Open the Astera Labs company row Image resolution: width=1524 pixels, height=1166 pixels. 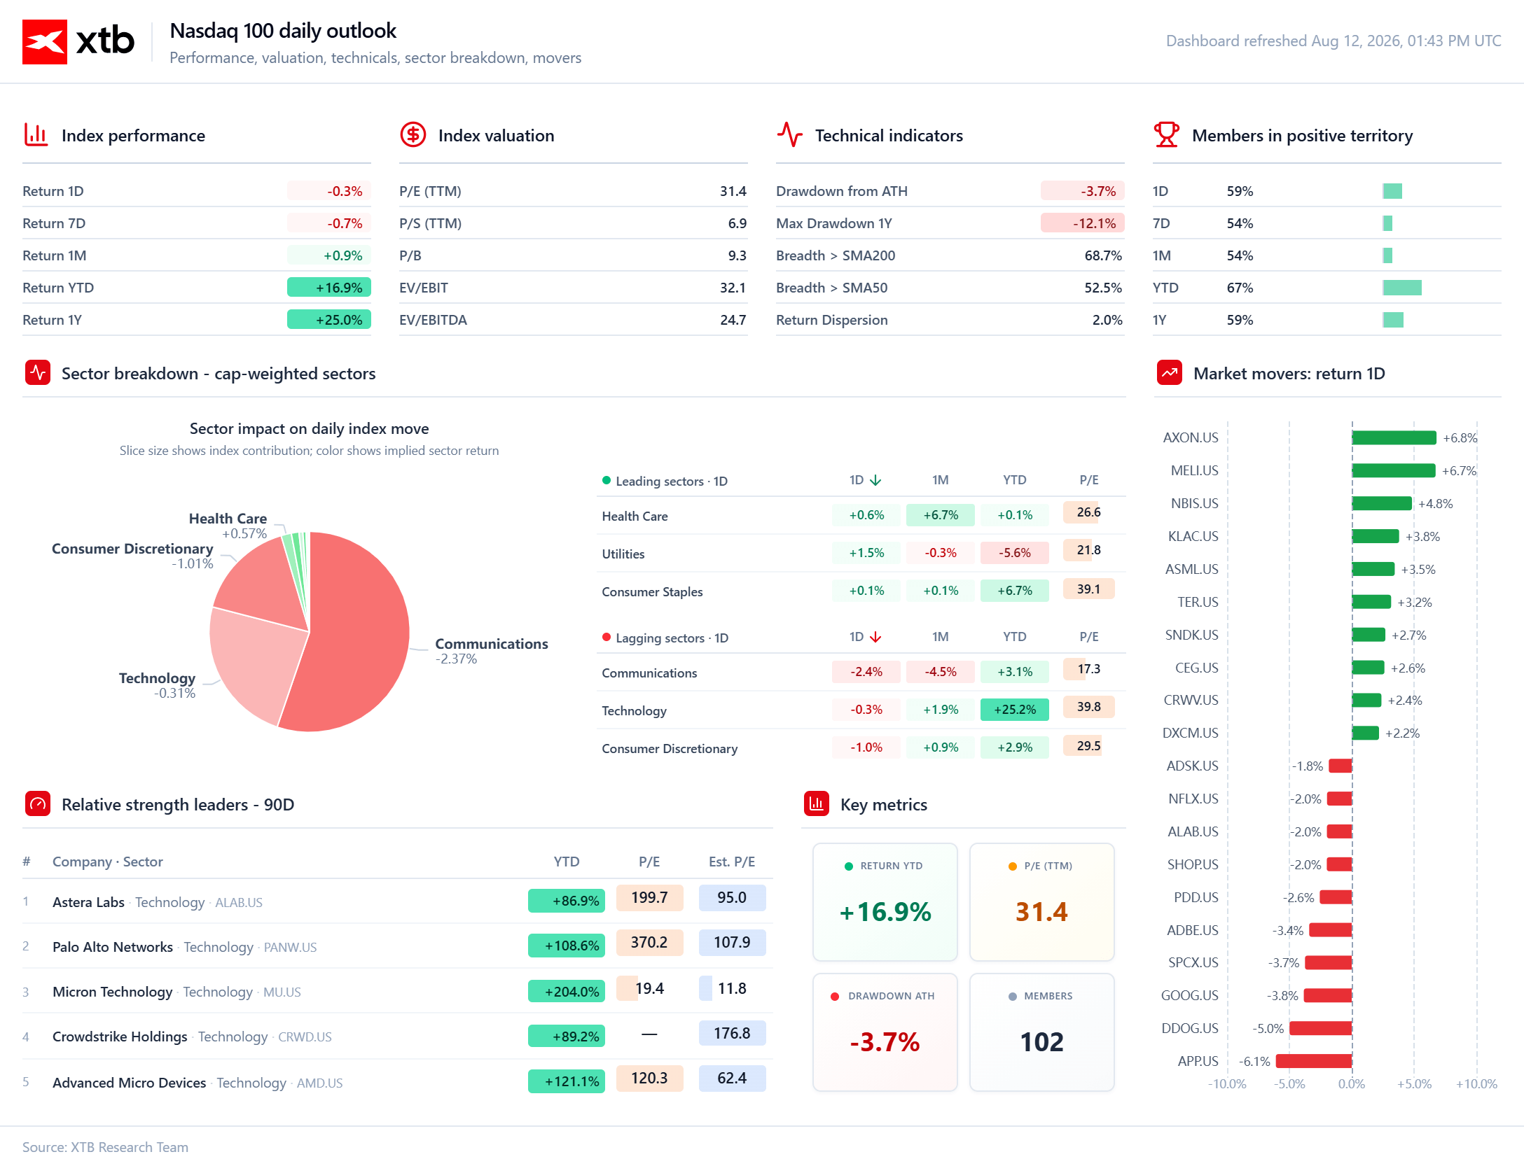pyautogui.click(x=398, y=901)
